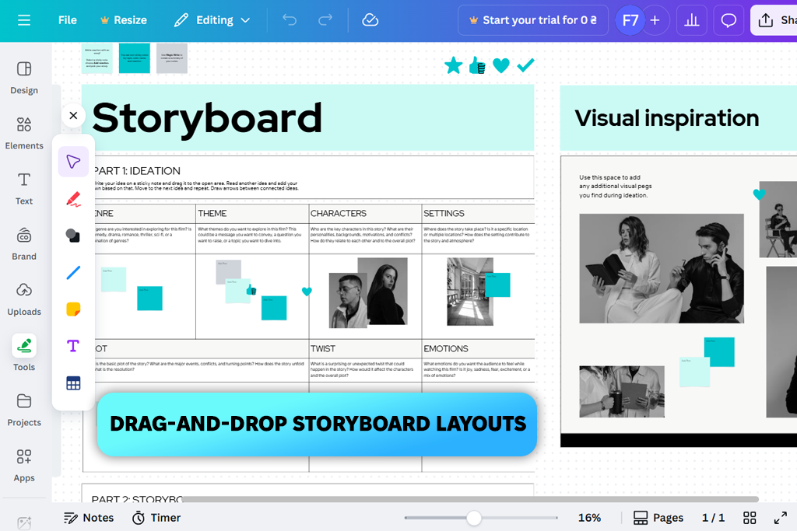Screen dimensions: 797x531
Task: Open the Notes panel
Action: pyautogui.click(x=89, y=518)
